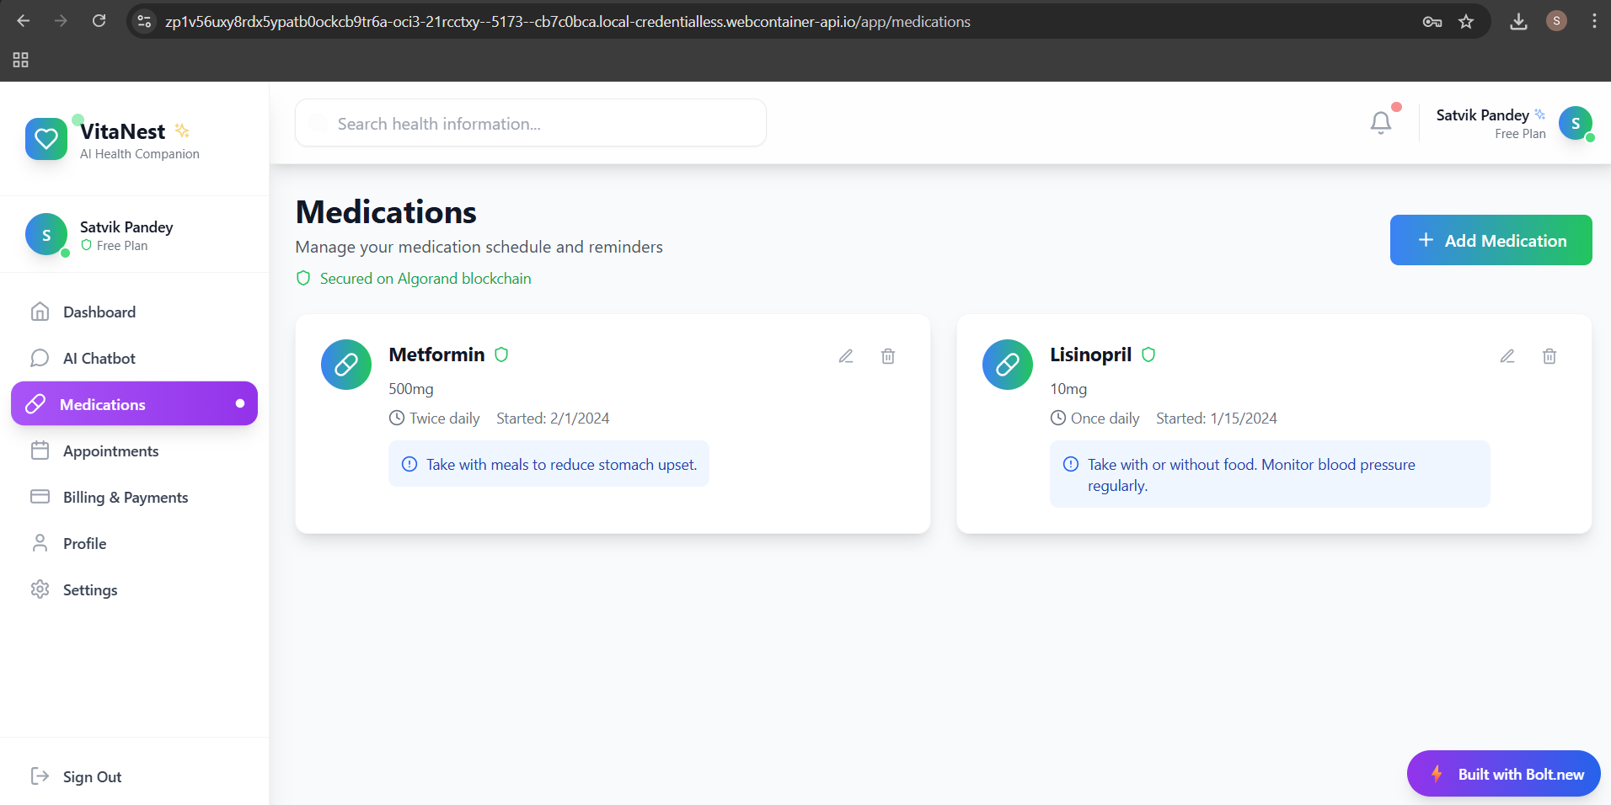Screen dimensions: 1611x805
Task: View site information in address bar
Action: [145, 22]
